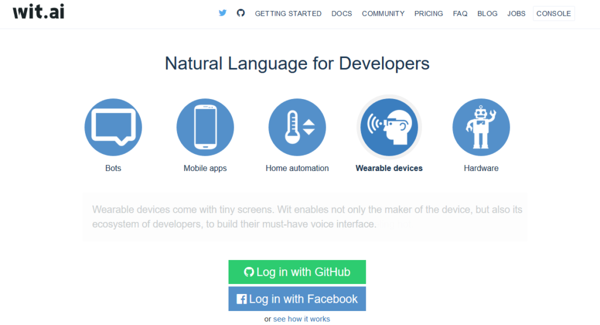600x325 pixels.
Task: Open the GitHub icon in header
Action: click(x=240, y=13)
